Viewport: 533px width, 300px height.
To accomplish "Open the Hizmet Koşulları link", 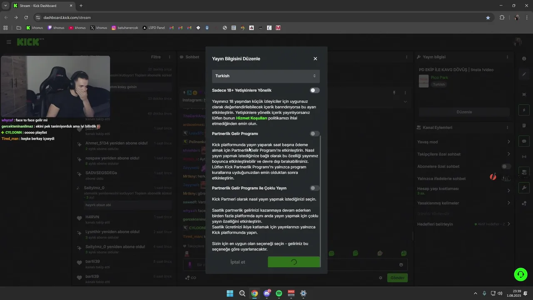I will coord(252,118).
